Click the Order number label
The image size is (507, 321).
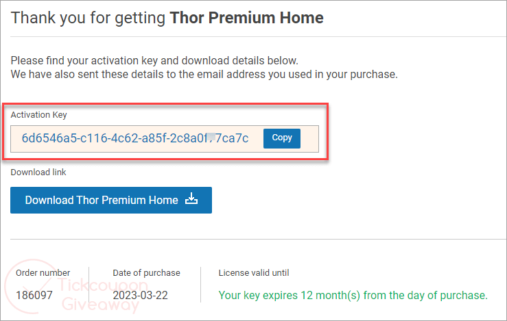43,272
